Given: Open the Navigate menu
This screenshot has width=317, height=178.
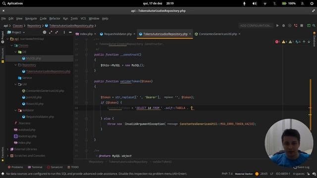Looking at the screenshot, I should coord(31,18).
